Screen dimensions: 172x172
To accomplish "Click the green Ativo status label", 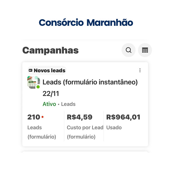I will 49,104.
